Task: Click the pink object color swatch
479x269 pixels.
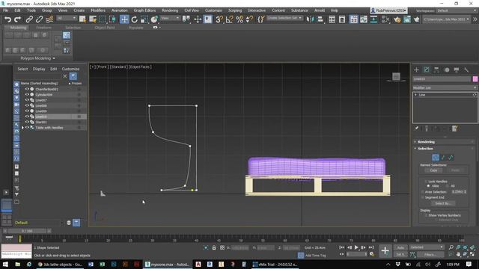Action: [x=475, y=79]
